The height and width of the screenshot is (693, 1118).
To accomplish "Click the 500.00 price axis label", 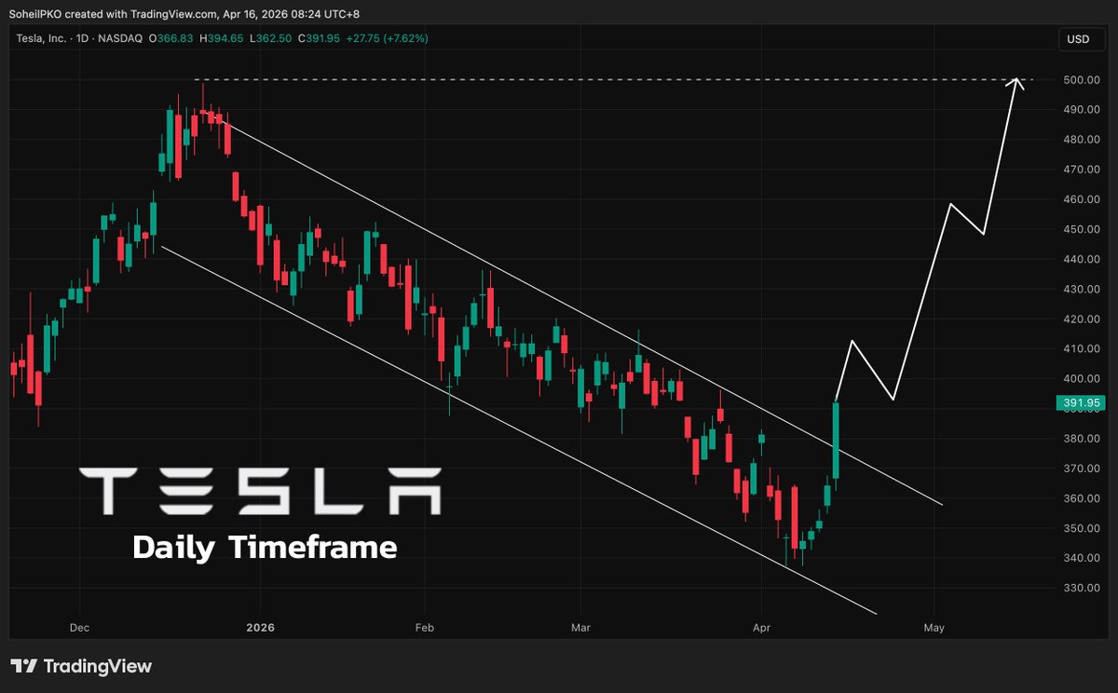I will 1081,80.
